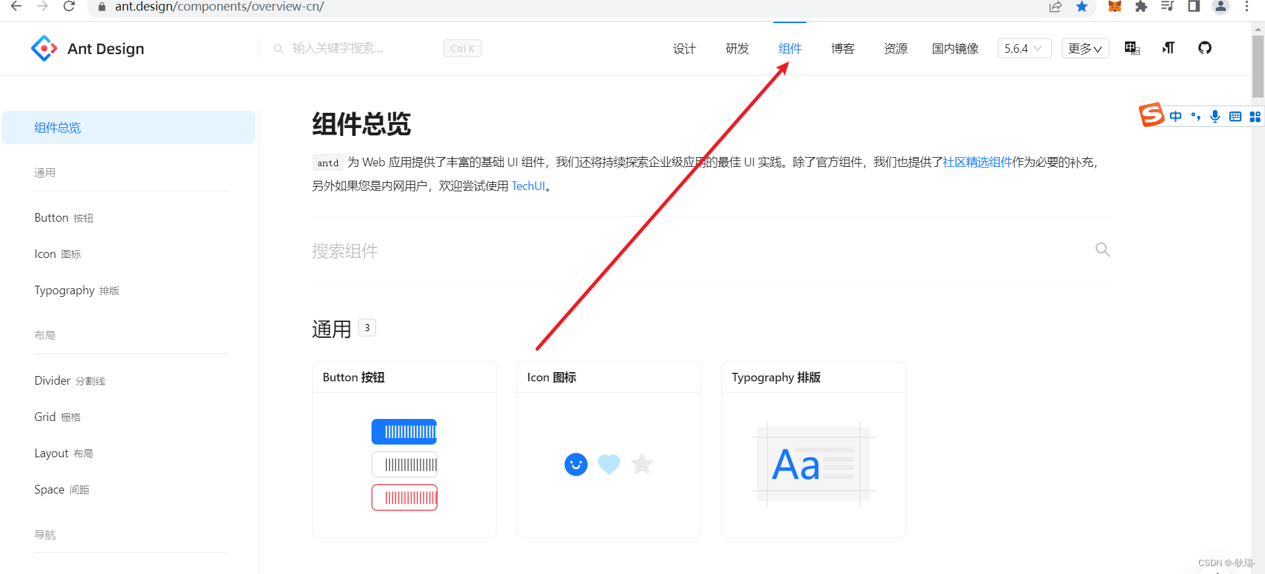Open Button 按钮 component card
Screen dimensions: 1265x574
click(405, 449)
